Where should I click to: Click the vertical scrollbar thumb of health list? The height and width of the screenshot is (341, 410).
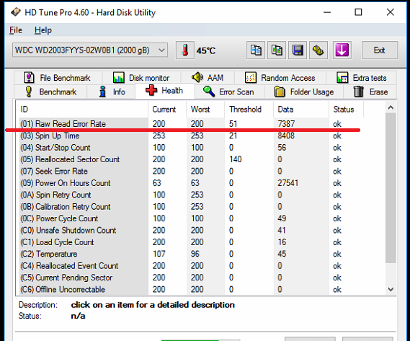(391, 188)
